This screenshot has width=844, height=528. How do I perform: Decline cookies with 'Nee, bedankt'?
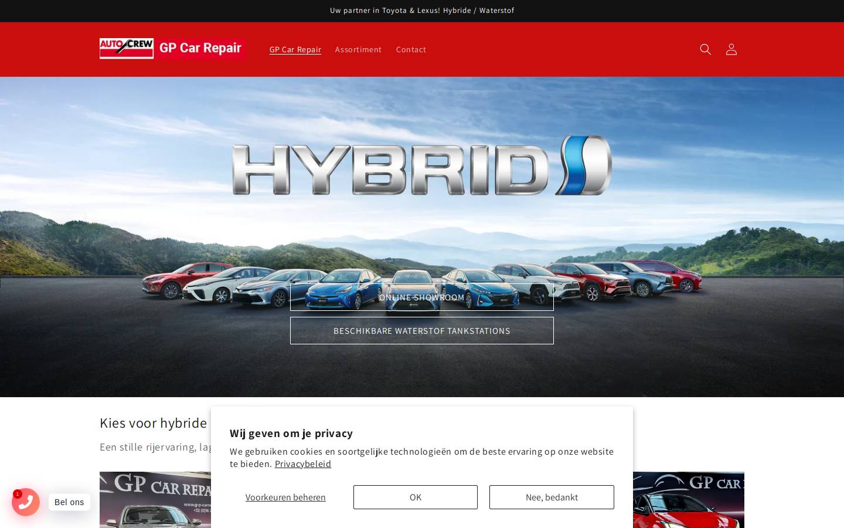pos(552,497)
